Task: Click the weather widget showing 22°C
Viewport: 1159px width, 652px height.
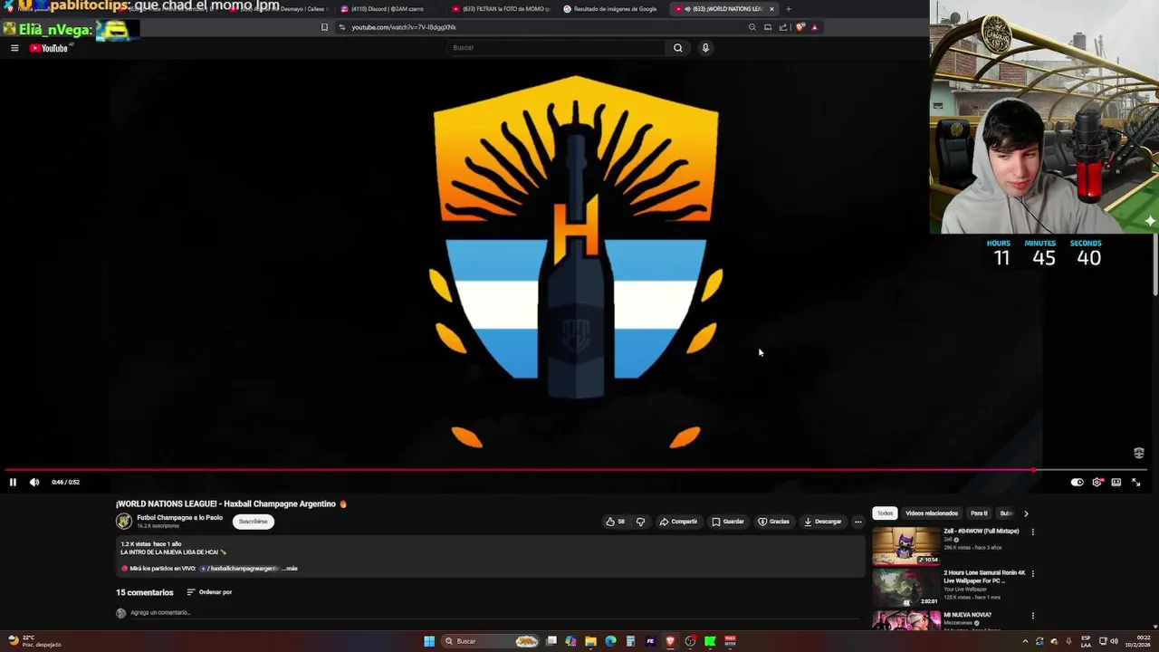Action: (34, 641)
